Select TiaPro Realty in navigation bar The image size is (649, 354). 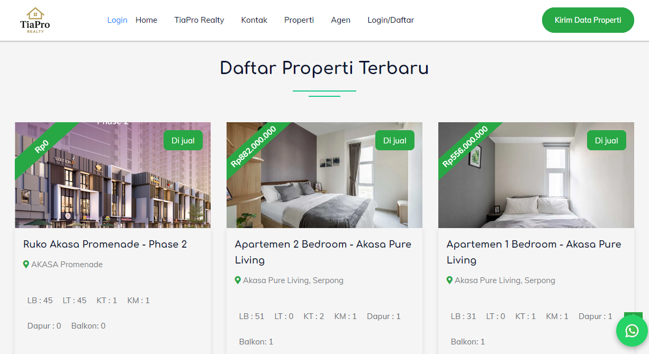(199, 20)
